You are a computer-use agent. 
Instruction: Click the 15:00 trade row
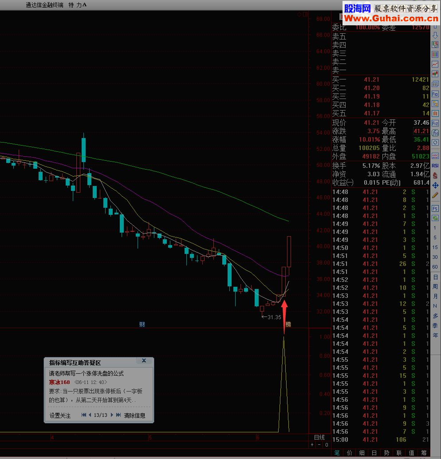[x=381, y=439]
